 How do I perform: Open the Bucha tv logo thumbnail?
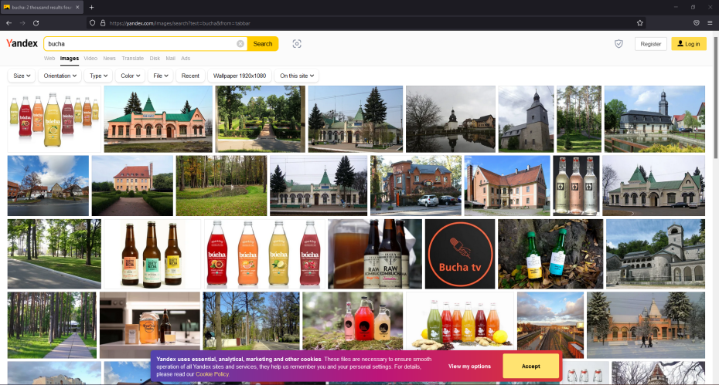(x=460, y=254)
